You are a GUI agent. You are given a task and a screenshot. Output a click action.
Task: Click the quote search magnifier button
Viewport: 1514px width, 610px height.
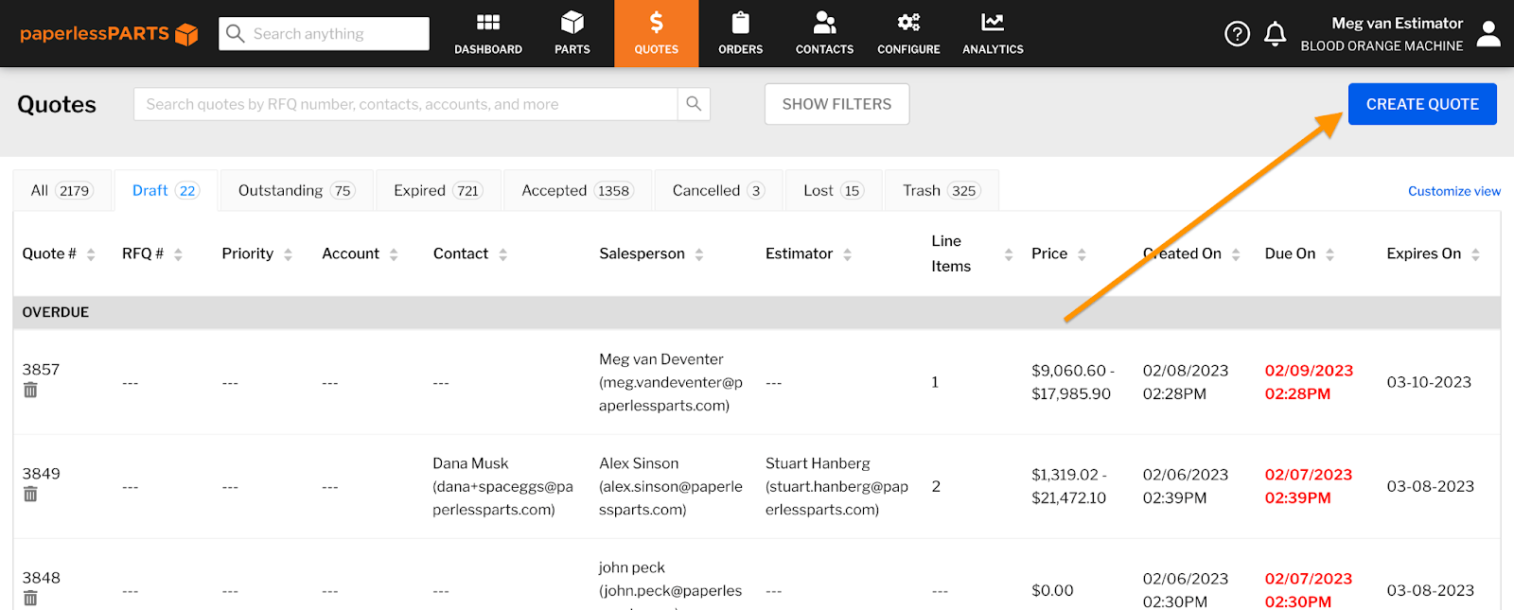point(694,104)
